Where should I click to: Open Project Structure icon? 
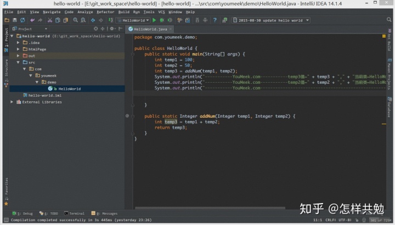pos(188,20)
